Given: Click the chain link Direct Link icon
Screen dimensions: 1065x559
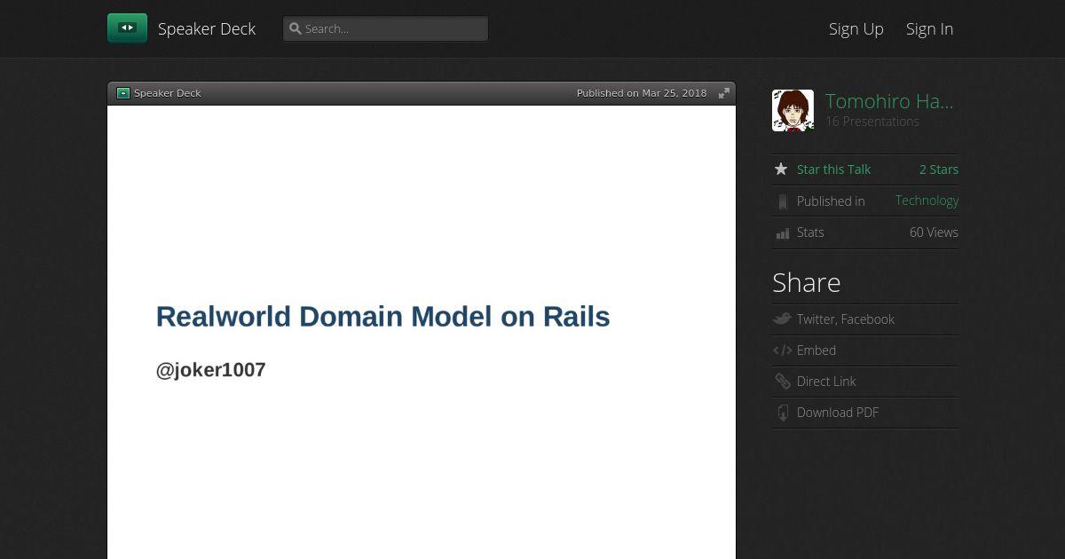Looking at the screenshot, I should click(782, 382).
